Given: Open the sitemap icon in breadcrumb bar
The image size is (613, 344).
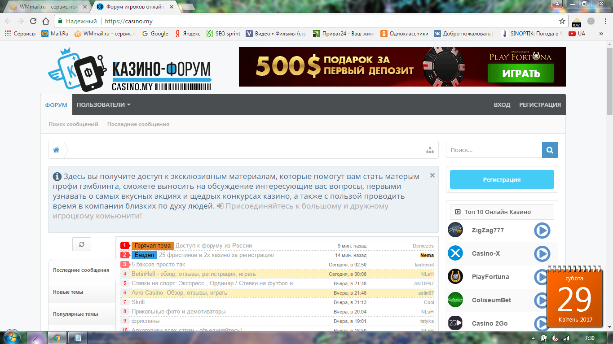Looking at the screenshot, I should [x=430, y=150].
